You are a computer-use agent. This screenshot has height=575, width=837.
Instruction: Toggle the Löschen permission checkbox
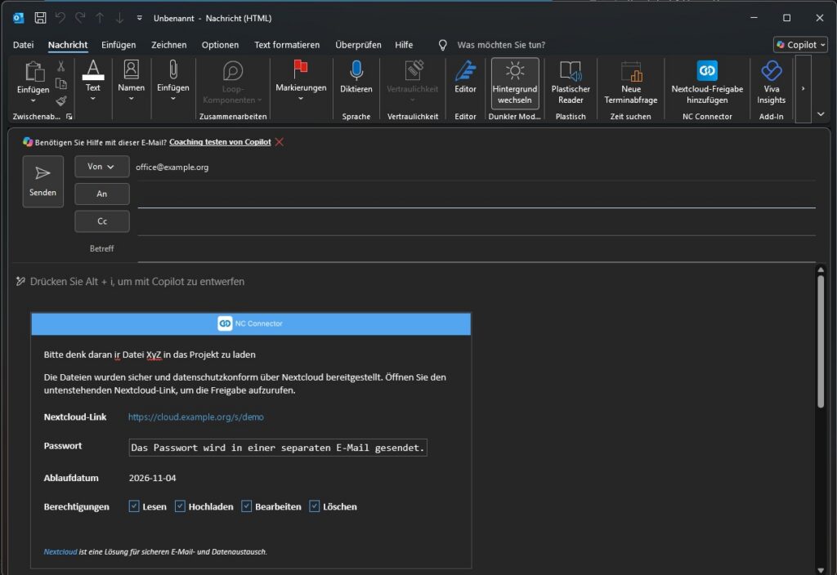point(315,506)
